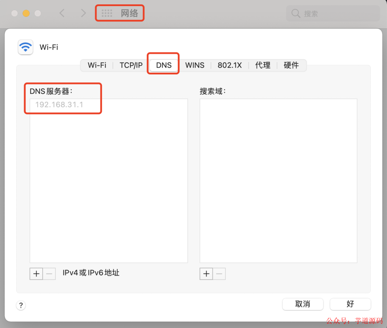
Task: Switch to the Wi-Fi tab
Action: [97, 65]
